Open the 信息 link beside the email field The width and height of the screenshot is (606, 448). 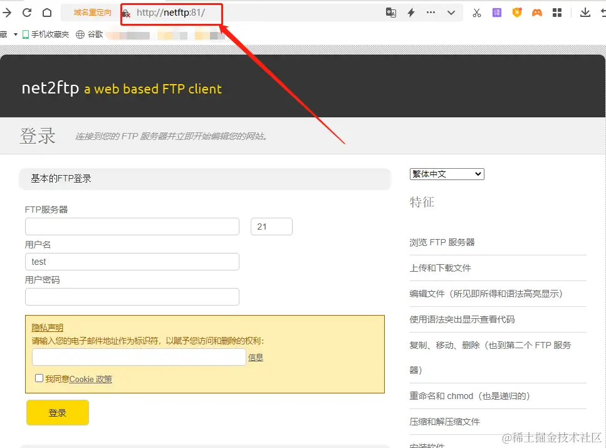(256, 358)
